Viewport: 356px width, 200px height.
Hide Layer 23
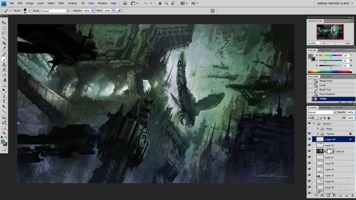click(x=309, y=146)
